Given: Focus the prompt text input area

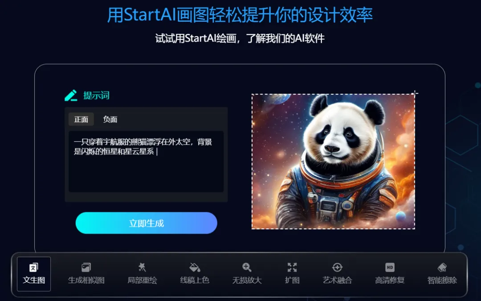Looking at the screenshot, I should 146,161.
